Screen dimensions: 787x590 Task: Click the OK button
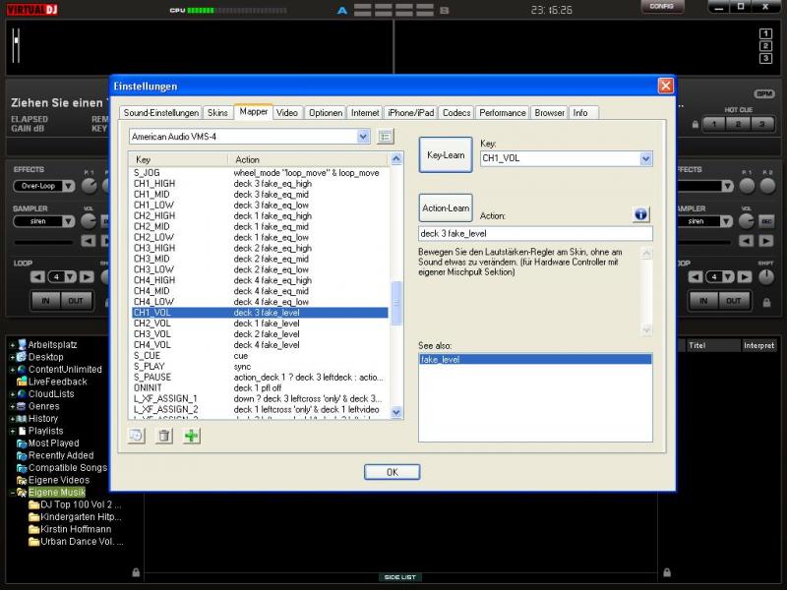tap(392, 472)
